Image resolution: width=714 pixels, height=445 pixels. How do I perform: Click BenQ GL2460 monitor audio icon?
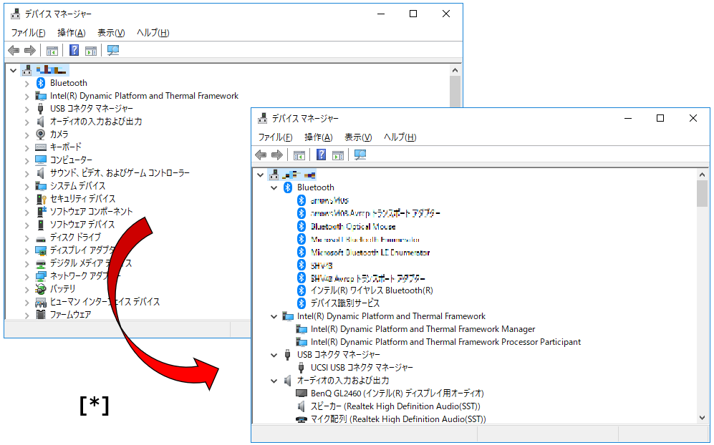301,393
